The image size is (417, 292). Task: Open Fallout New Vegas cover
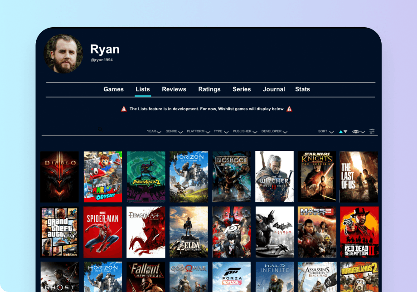click(146, 277)
